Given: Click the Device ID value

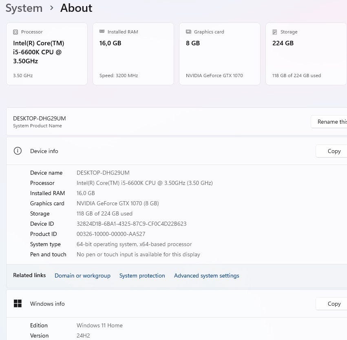Looking at the screenshot, I should (x=131, y=224).
